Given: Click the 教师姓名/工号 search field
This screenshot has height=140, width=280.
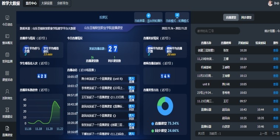Looking at the screenshot, I should [217, 31].
